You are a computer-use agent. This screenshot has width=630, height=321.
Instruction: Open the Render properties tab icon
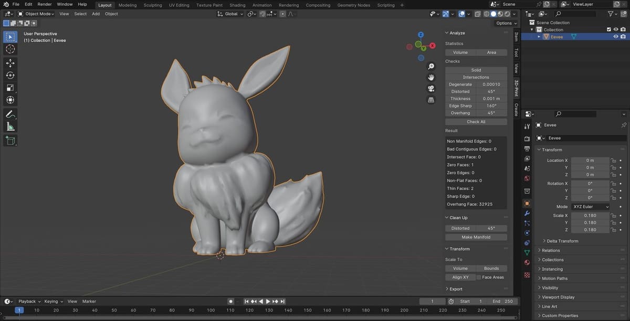tap(527, 139)
